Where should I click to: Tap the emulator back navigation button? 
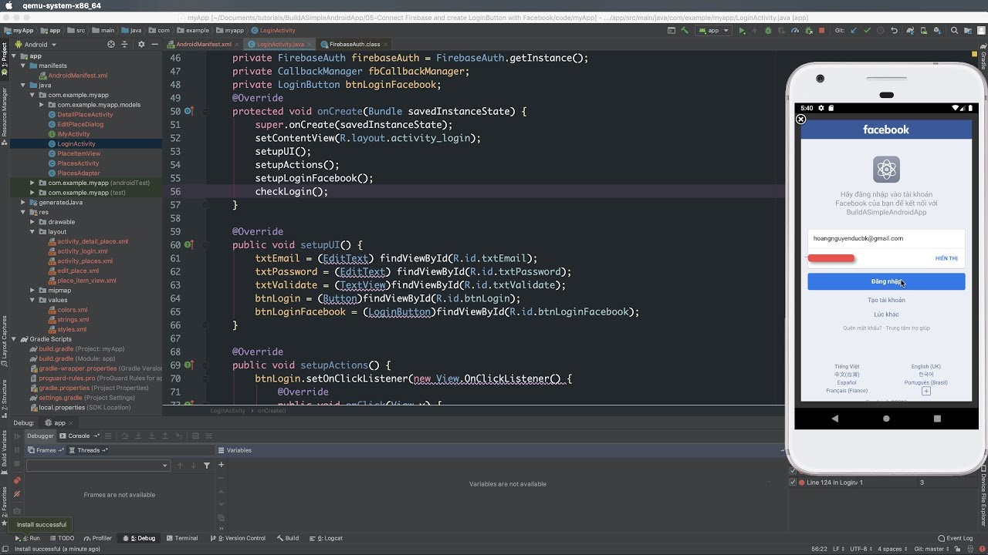coord(834,419)
